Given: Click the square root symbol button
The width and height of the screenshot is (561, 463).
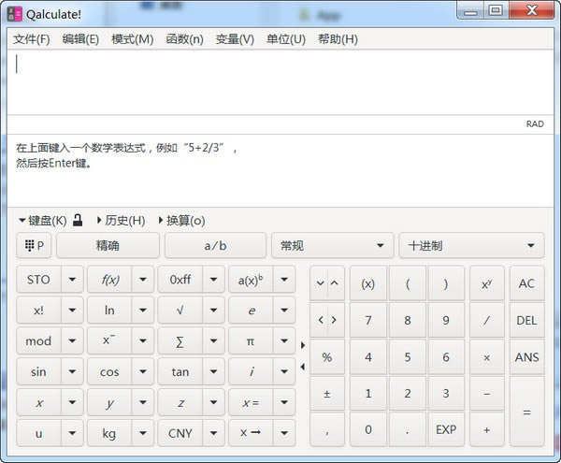Looking at the screenshot, I should coord(180,311).
